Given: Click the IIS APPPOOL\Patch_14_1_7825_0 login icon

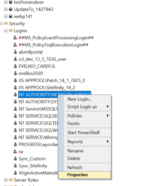Looking at the screenshot, I should tap(15, 80).
